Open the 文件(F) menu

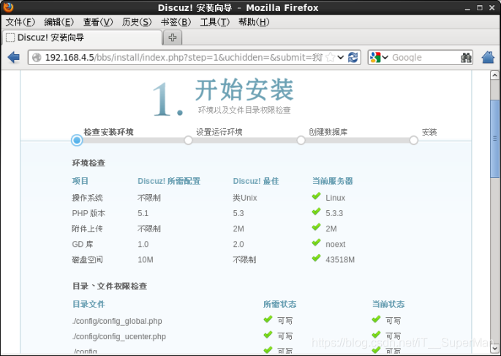pyautogui.click(x=20, y=22)
